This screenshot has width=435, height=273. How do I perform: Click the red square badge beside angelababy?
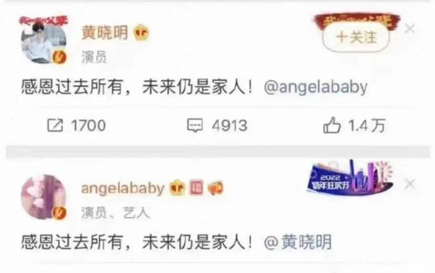(x=196, y=187)
